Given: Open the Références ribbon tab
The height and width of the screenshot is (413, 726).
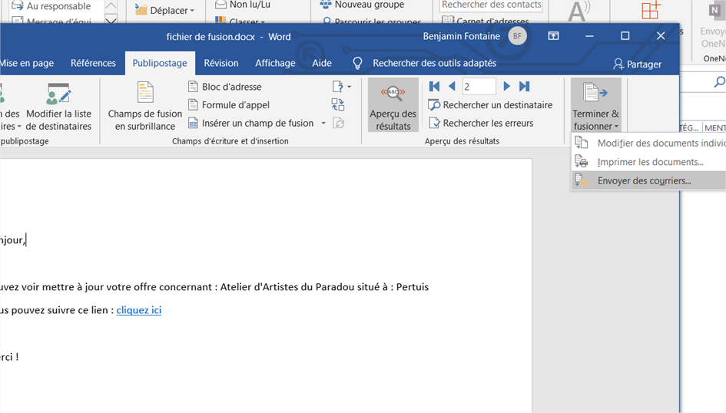Looking at the screenshot, I should [93, 64].
